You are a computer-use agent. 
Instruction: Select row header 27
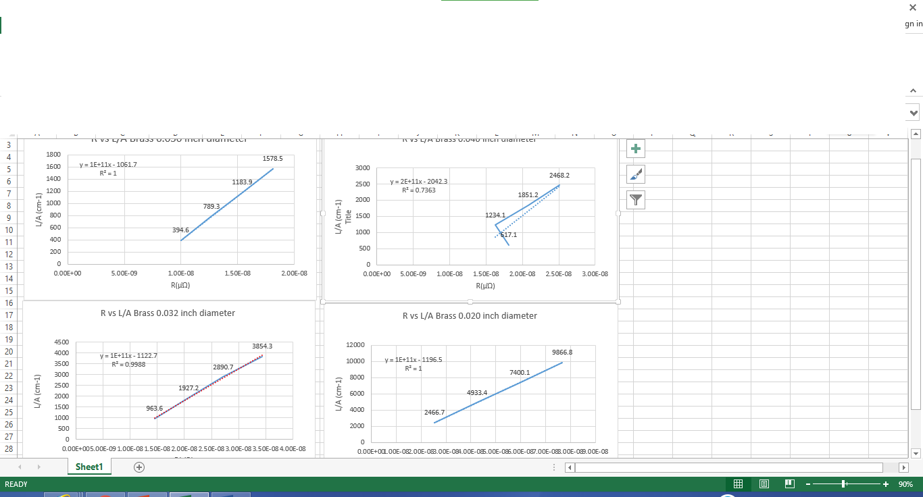pyautogui.click(x=9, y=437)
